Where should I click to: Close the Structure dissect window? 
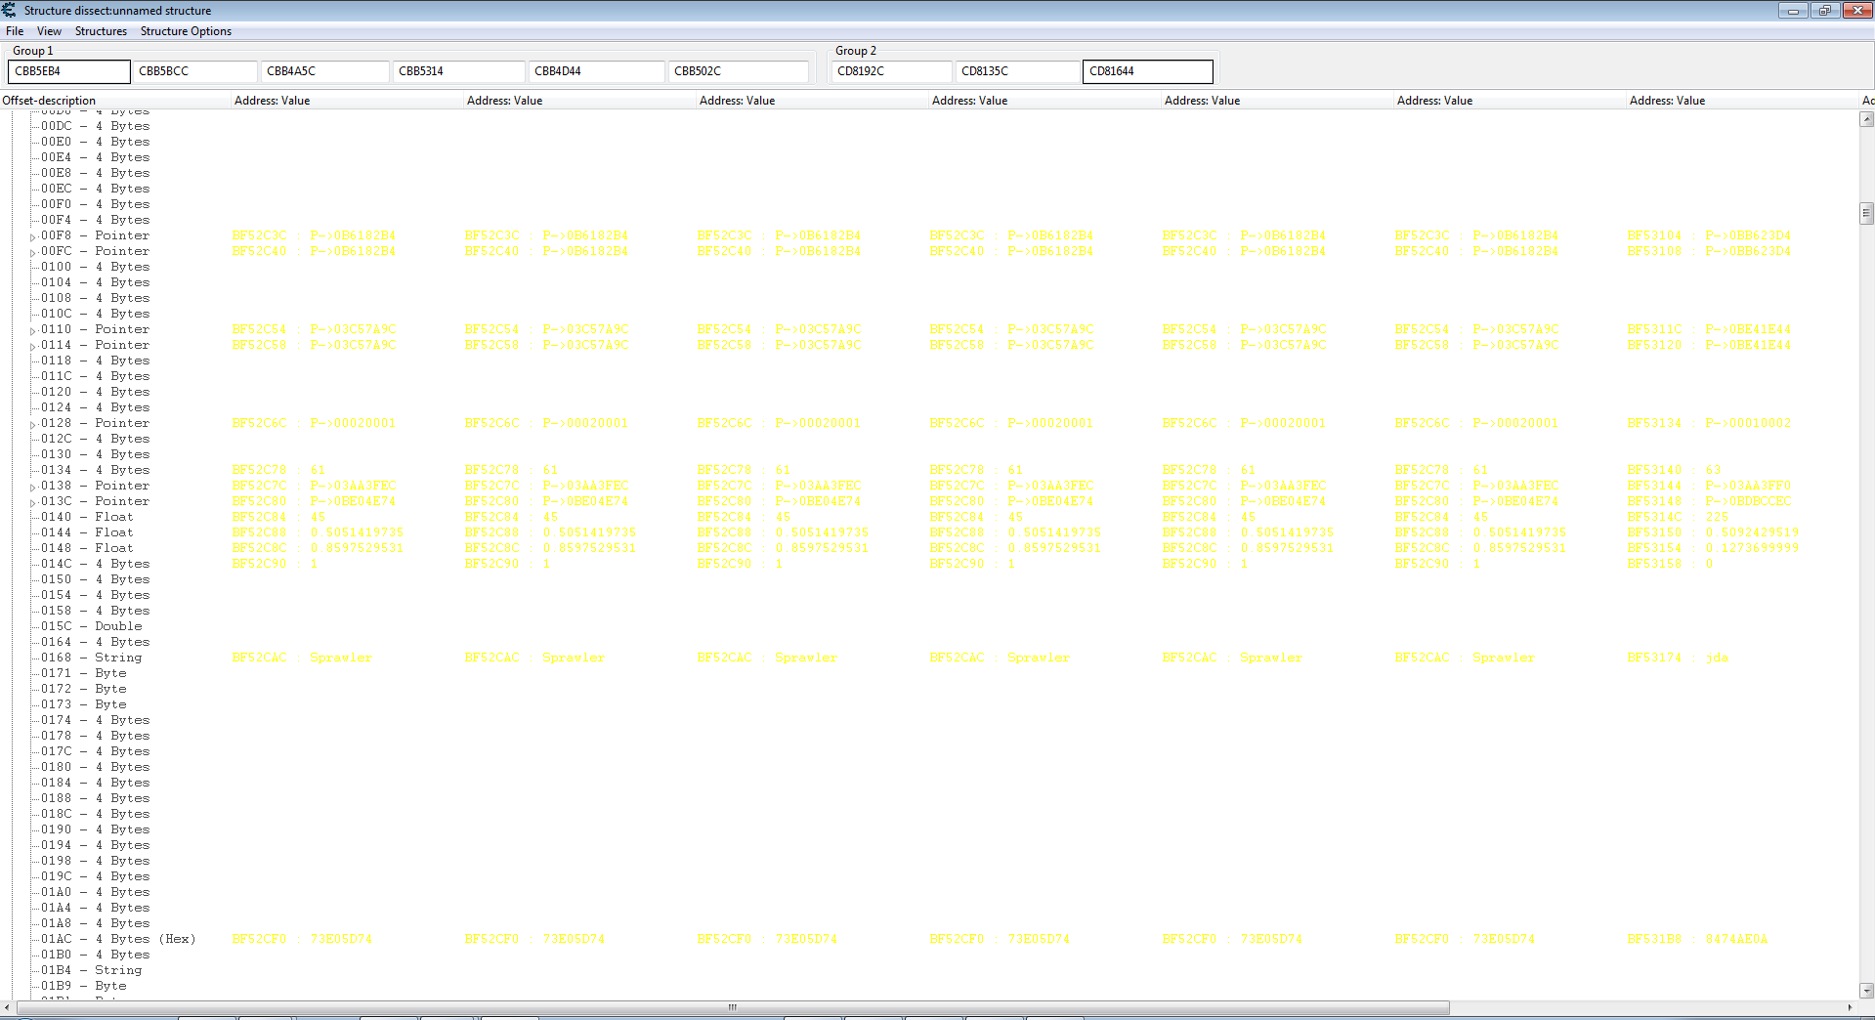1856,10
